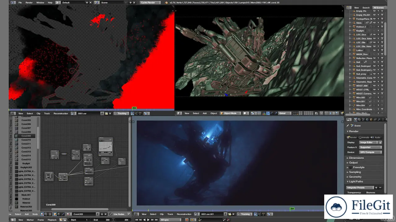Open the Feature Set Supported dropdown
The image size is (396, 222).
pos(371,147)
